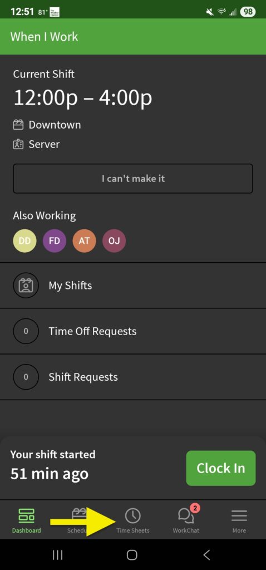View coworker DD avatar
The height and width of the screenshot is (570, 266).
coord(24,240)
